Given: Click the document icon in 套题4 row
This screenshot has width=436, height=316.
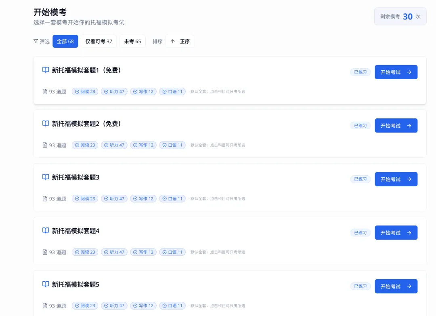Looking at the screenshot, I should [45, 252].
